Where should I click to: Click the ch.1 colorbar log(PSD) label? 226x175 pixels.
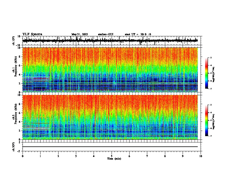coord(213,74)
